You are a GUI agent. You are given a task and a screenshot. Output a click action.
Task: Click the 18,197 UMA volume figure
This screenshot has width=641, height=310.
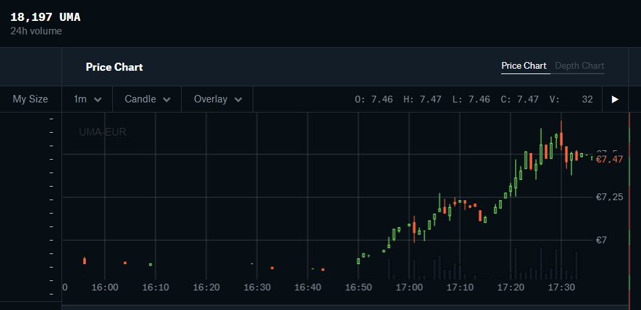tap(45, 17)
